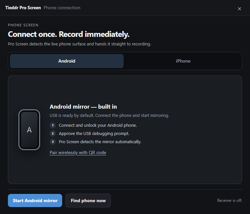Click the Find phone now button

click(x=88, y=201)
